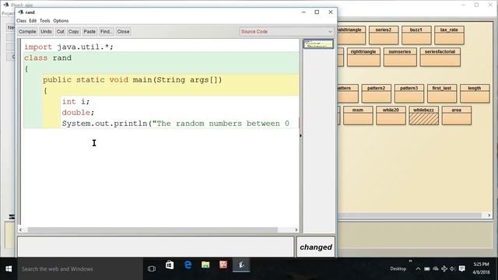Click the 'class rand' line in the code
Viewport: 498px width, 280px height.
pyautogui.click(x=48, y=58)
